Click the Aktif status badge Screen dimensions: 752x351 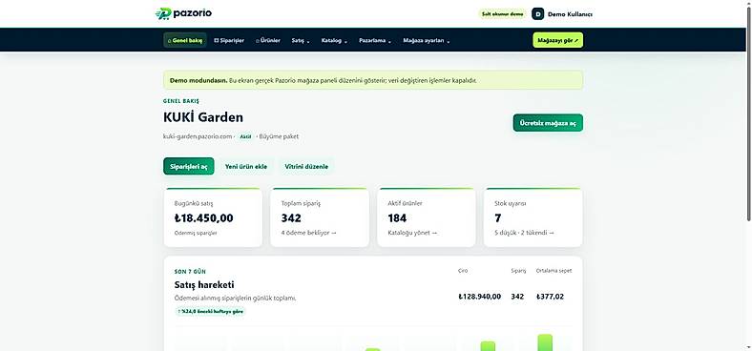[x=245, y=136]
